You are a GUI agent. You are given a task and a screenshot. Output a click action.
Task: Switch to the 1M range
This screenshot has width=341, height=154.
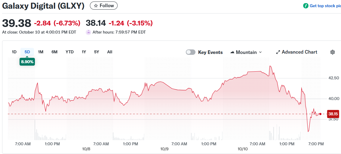(x=41, y=52)
